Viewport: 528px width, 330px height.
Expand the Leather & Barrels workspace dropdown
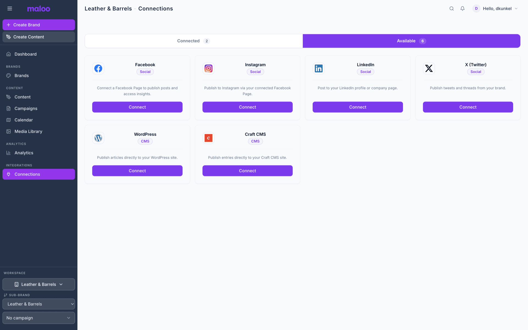tap(39, 284)
